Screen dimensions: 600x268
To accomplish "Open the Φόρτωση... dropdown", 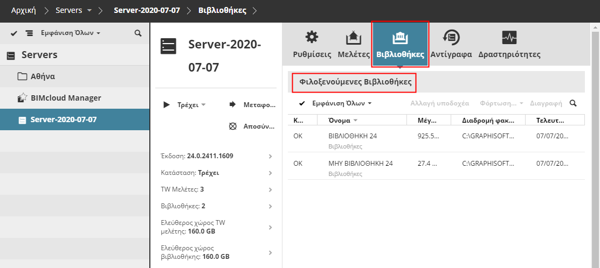I will tap(503, 103).
